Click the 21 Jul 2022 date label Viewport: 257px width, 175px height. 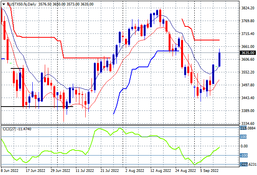point(110,171)
